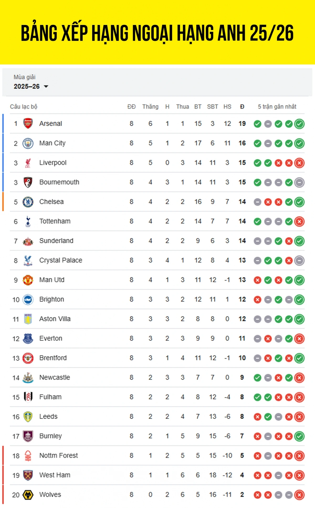Click the Arsenal club crest
Screen dimensions: 315x508
(x=28, y=124)
